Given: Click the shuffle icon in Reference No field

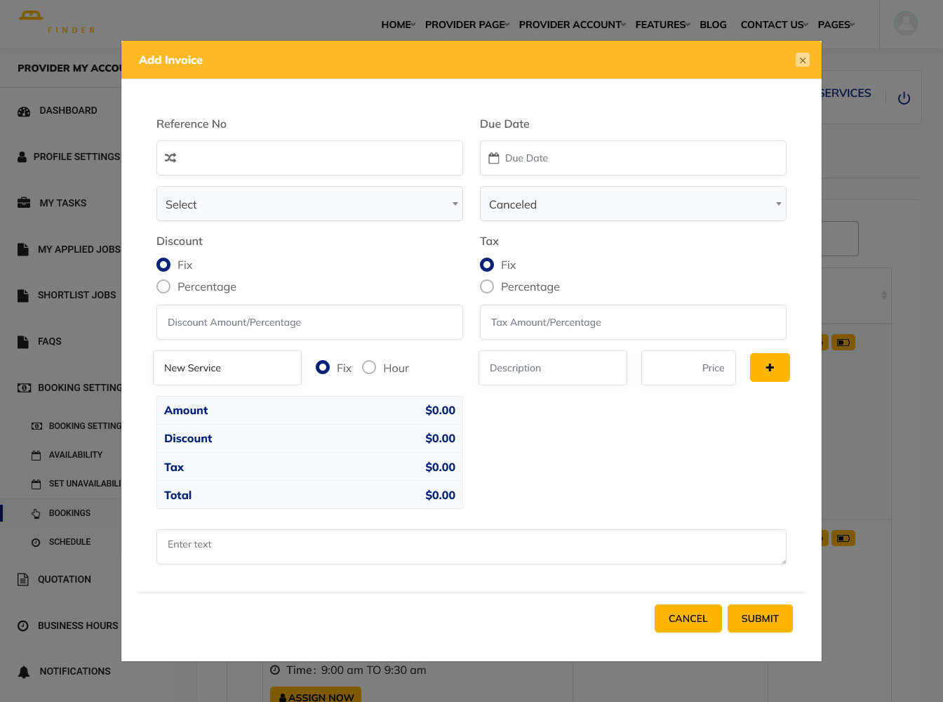Looking at the screenshot, I should (170, 158).
